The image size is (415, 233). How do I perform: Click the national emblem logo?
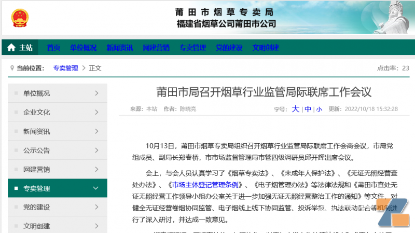[x=20, y=18]
